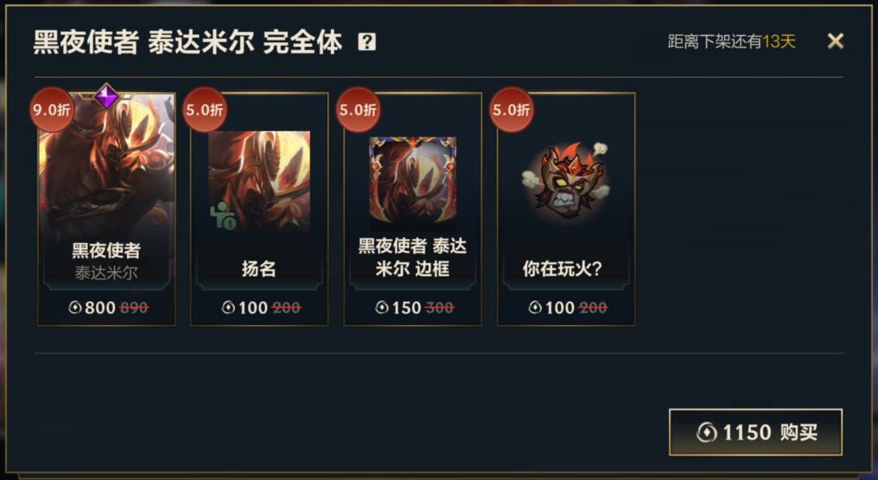Click the purple gem on skin card
The height and width of the screenshot is (480, 878).
point(106,96)
